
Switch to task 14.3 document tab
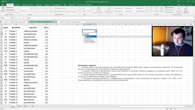click(x=70, y=22)
